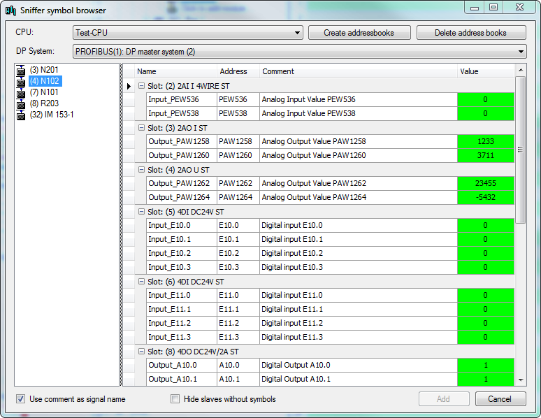Click comment Digital input E10.1

[359, 239]
